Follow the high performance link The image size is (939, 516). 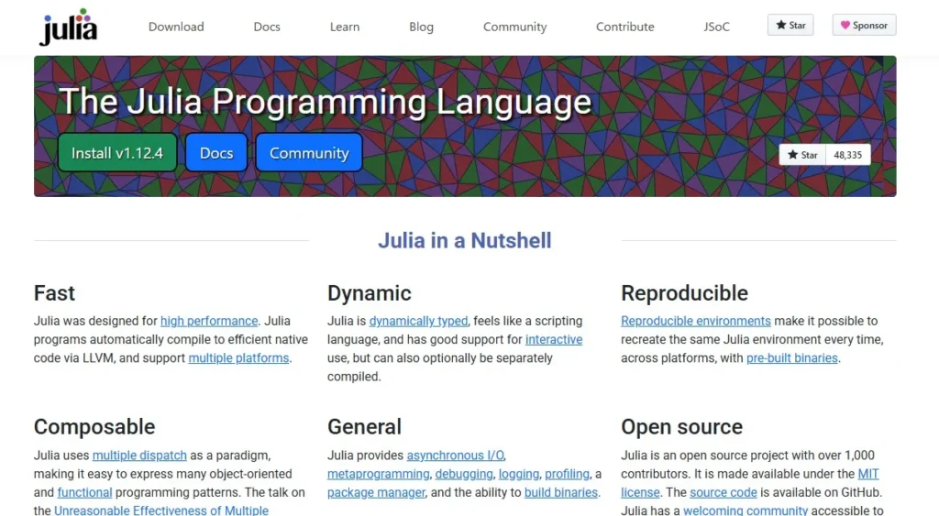point(209,321)
